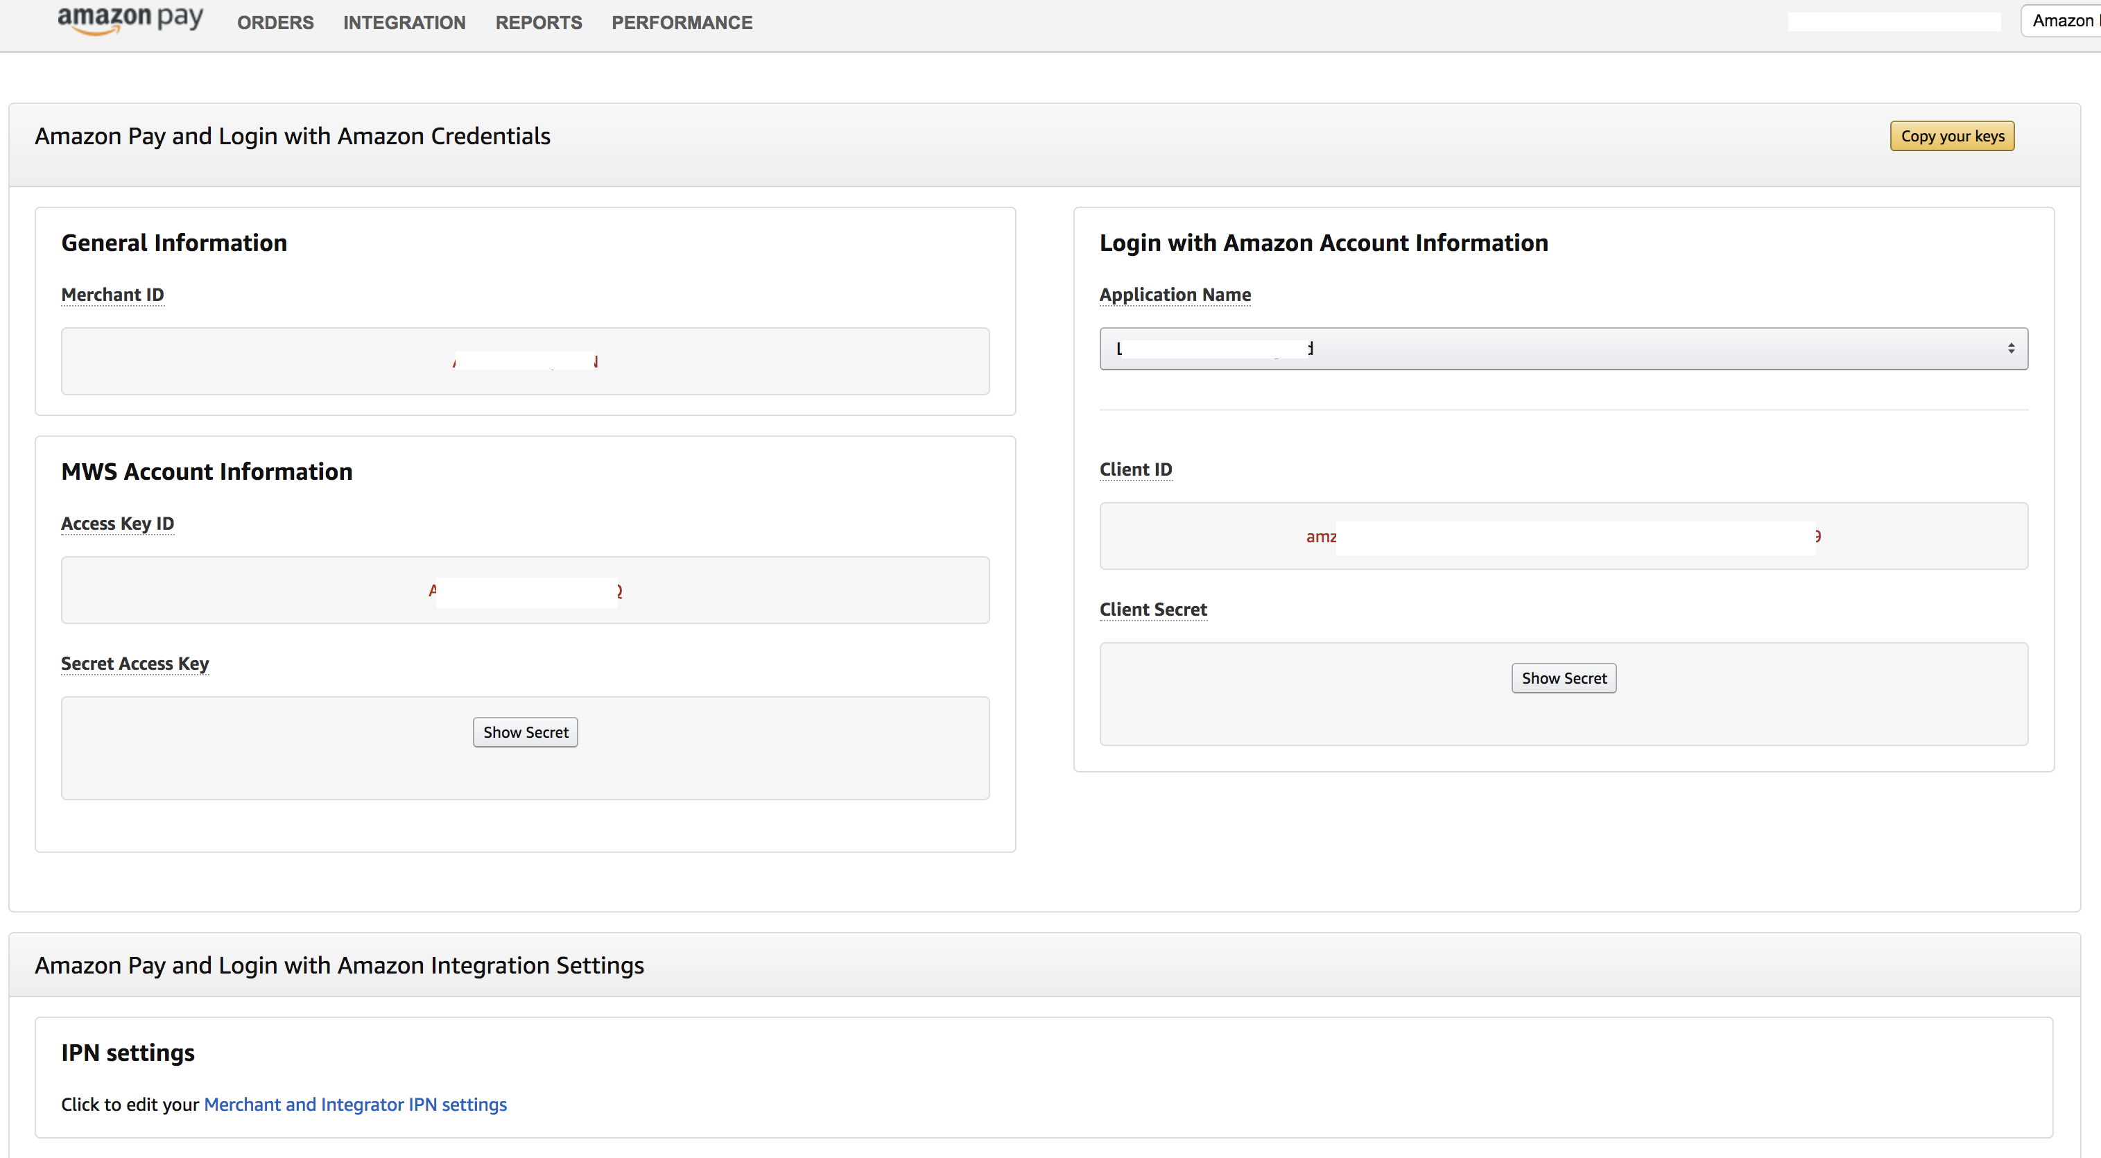Click the Credentials section header title
Screen dimensions: 2101x1158
[x=292, y=136]
